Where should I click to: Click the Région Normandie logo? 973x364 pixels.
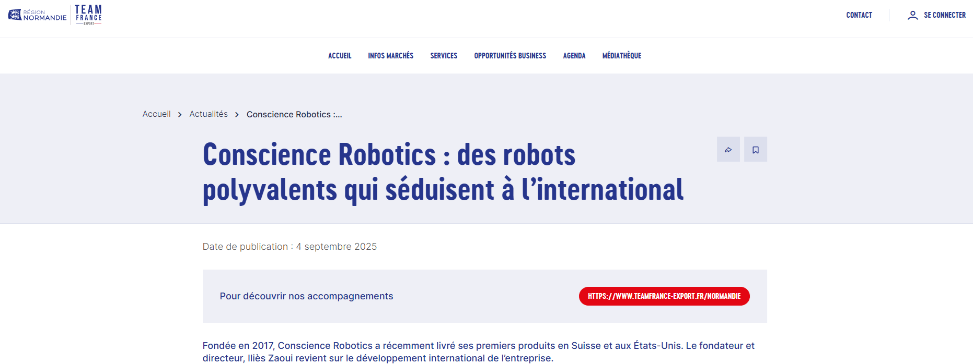click(37, 15)
